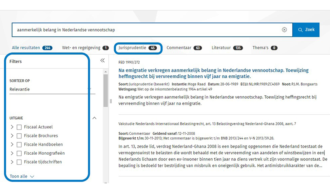Enable the Fiscale Handboeken filter checkbox
Viewport: 330px width, 193px height.
pos(19,144)
